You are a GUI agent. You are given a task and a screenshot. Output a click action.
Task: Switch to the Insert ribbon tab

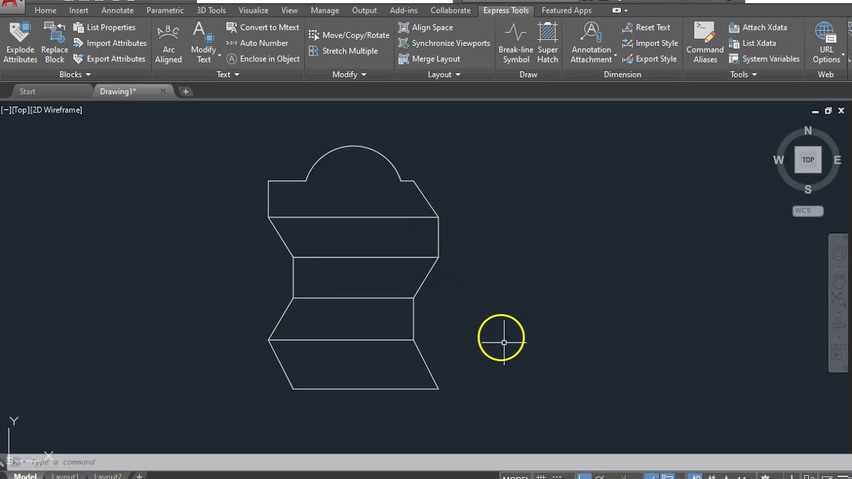pyautogui.click(x=79, y=11)
